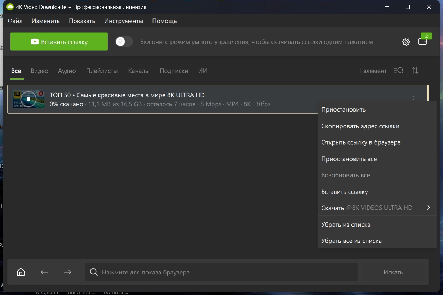Viewport: 443px width, 295px height.
Task: Click the Искать button
Action: (393, 272)
